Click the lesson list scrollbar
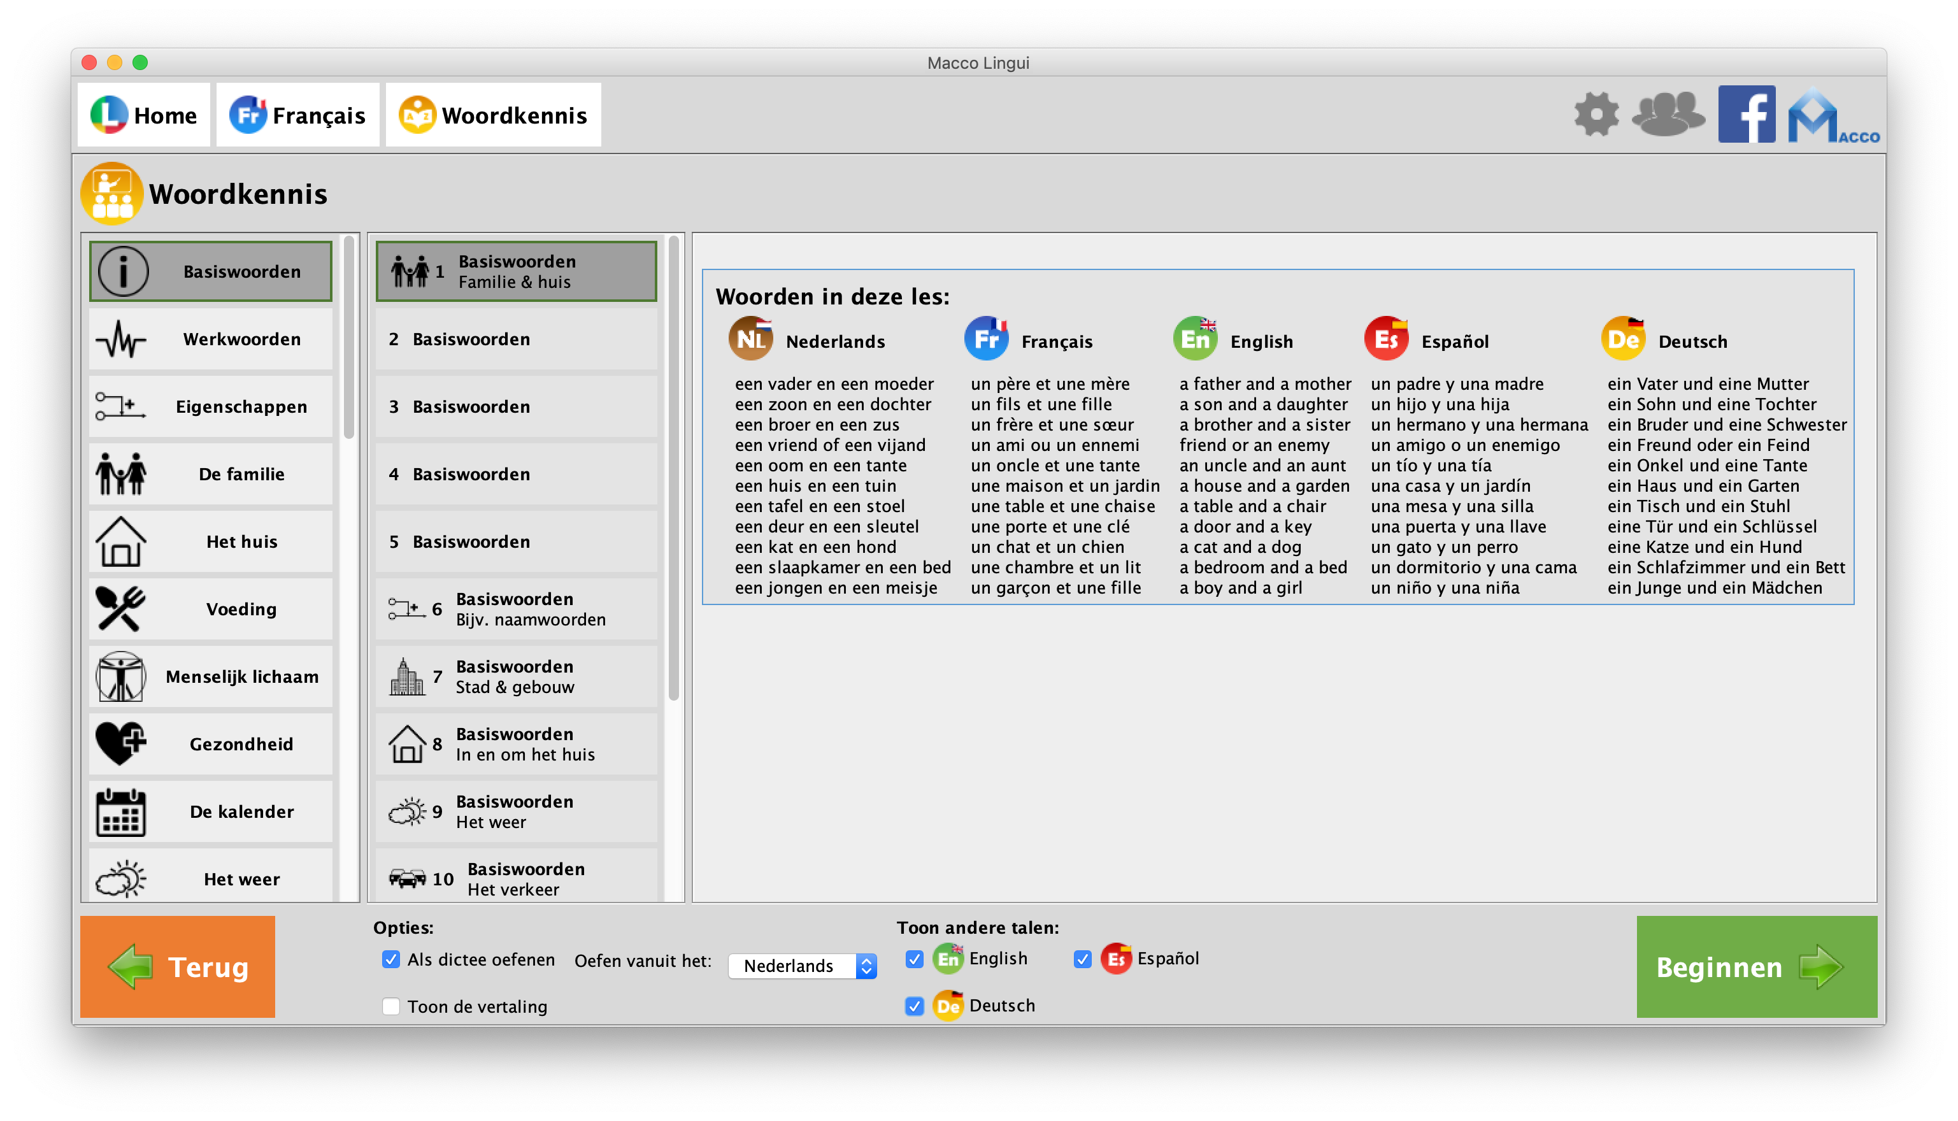This screenshot has height=1121, width=1958. 674,469
